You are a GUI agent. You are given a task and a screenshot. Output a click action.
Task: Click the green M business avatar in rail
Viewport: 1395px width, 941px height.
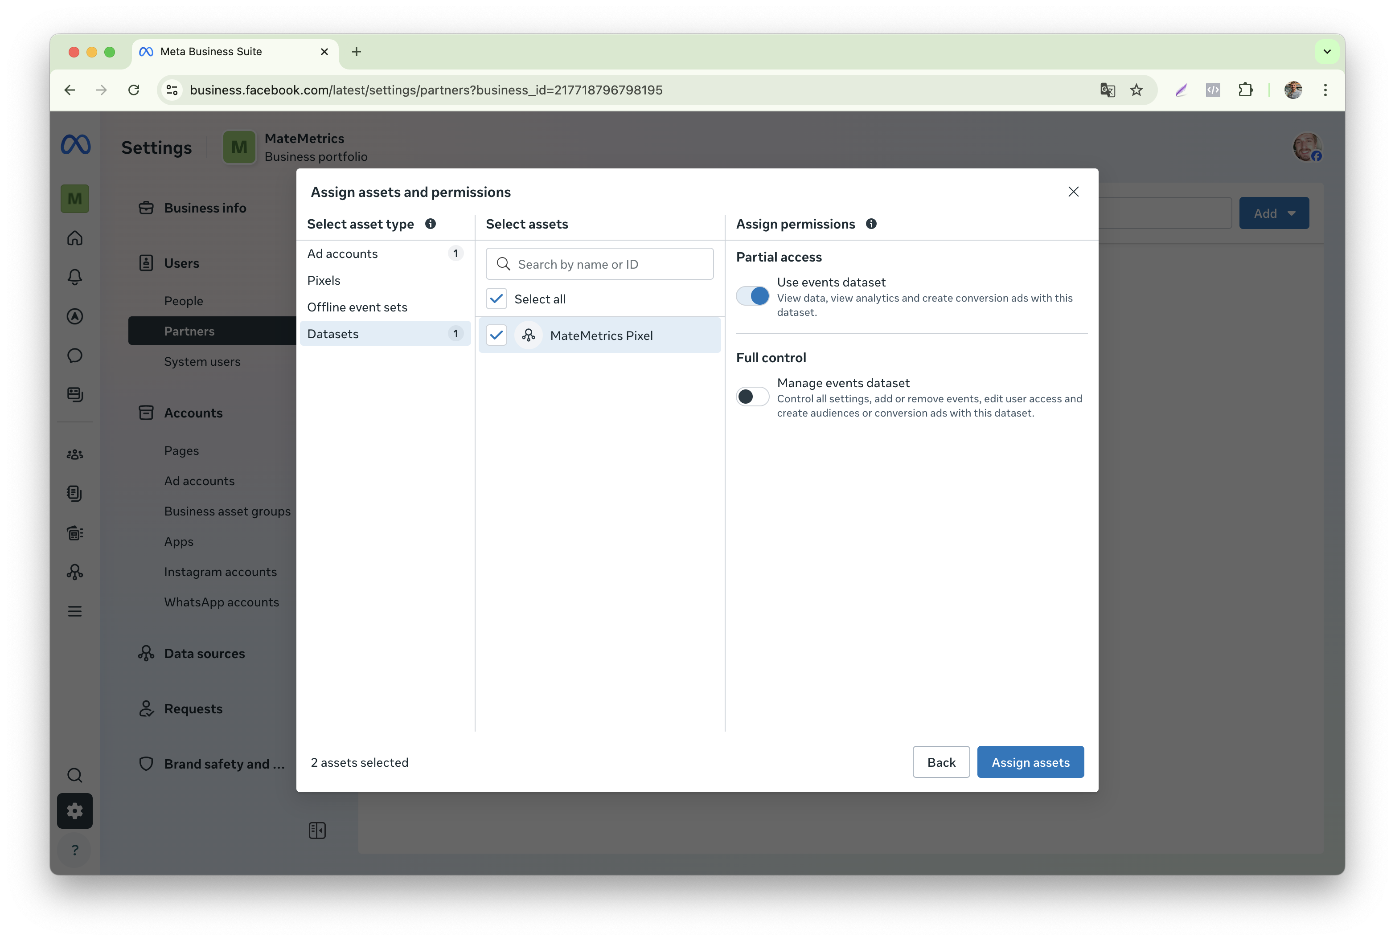(x=75, y=199)
